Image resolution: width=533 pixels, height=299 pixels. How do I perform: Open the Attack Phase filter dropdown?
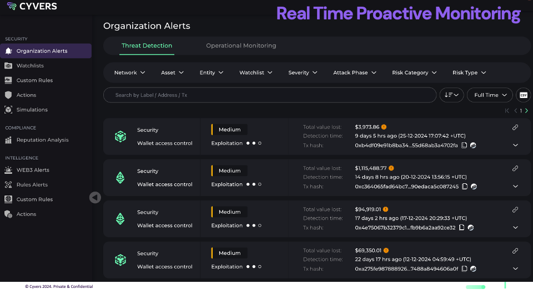(354, 73)
